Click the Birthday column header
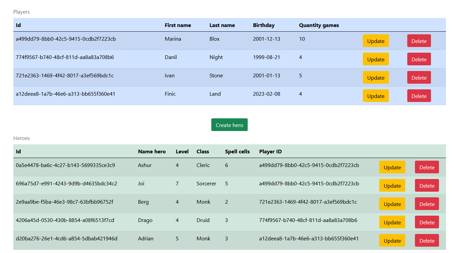This screenshot has height=253, width=456. tap(264, 25)
